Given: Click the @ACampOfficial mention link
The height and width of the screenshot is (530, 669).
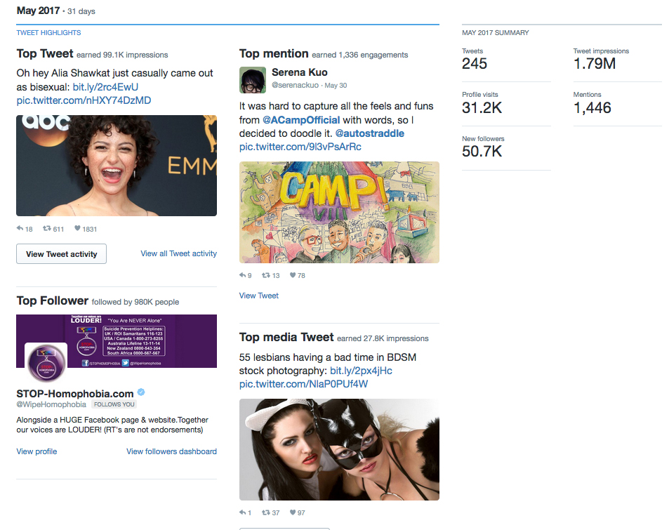Looking at the screenshot, I should pos(301,120).
